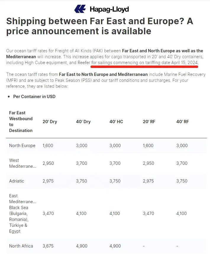
Task: Click the Hapag-Lloyd brand name text
Action: (x=109, y=9)
